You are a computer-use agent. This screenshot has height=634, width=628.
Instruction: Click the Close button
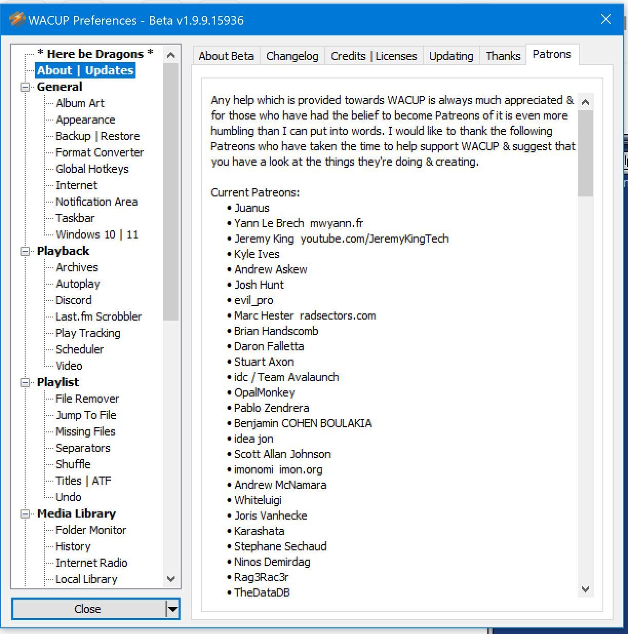pyautogui.click(x=88, y=609)
